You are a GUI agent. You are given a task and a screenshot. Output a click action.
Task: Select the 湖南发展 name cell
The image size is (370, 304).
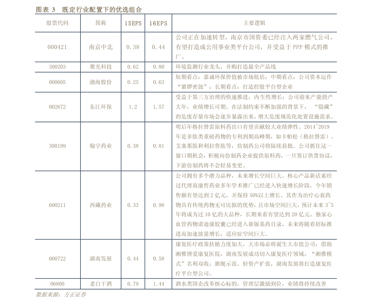tap(101, 258)
